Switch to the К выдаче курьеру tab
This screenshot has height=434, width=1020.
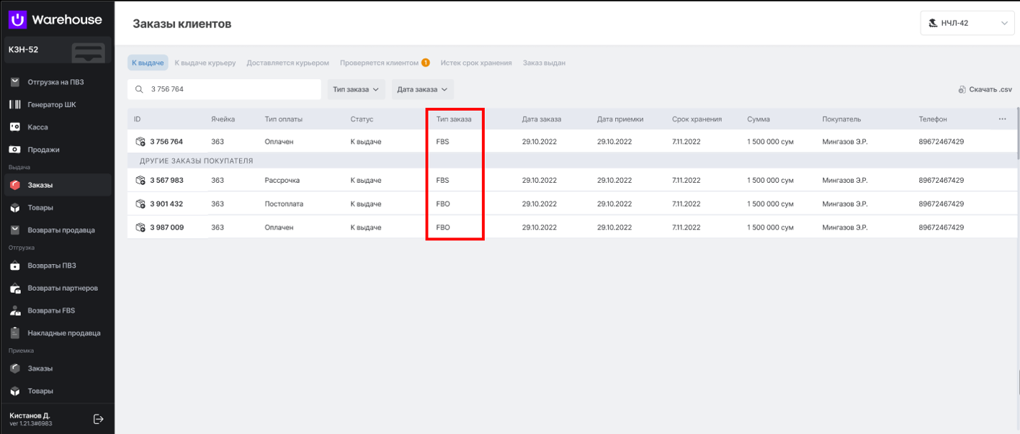click(205, 63)
